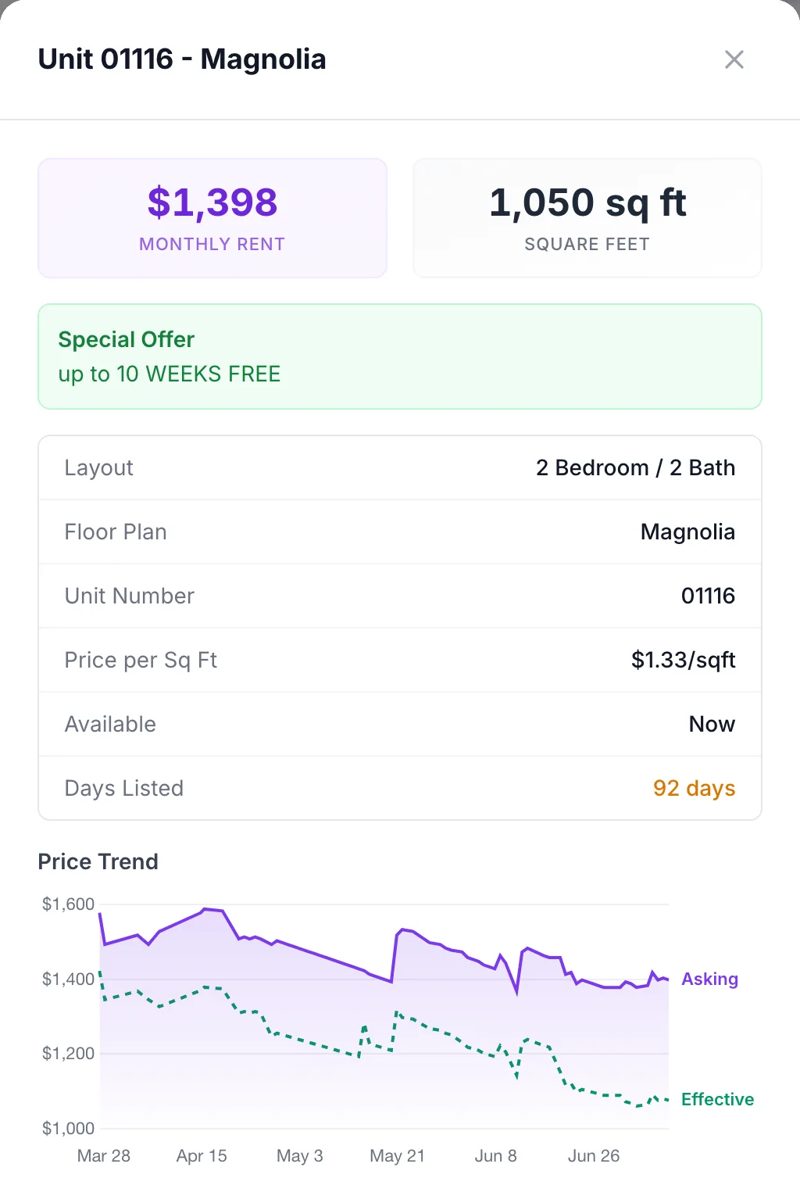Click the 'Layout' row label
This screenshot has width=800, height=1196.
(x=99, y=467)
